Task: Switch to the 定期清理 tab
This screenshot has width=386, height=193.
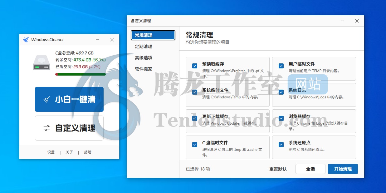Action: 153,47
